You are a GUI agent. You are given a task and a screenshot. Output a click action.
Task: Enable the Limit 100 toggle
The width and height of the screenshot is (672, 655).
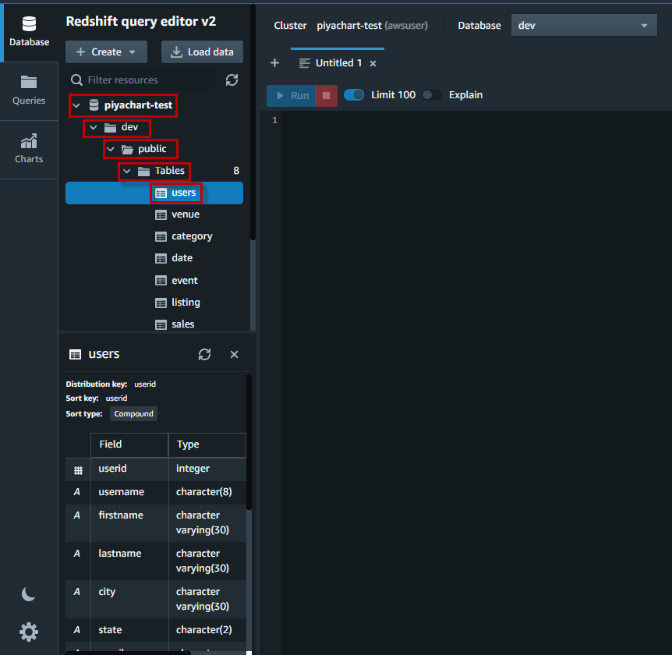click(353, 94)
